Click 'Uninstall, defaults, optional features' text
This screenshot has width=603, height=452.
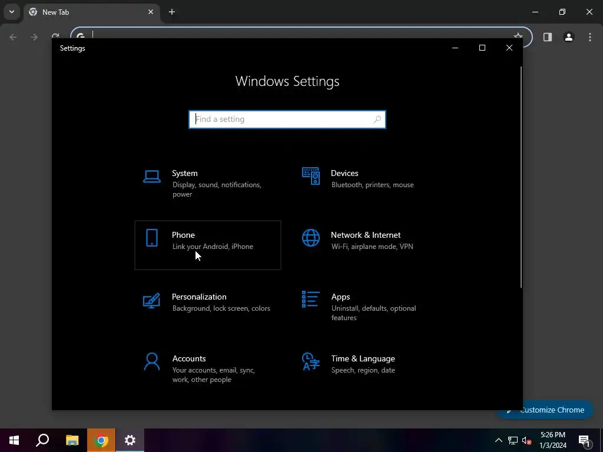[x=373, y=313]
